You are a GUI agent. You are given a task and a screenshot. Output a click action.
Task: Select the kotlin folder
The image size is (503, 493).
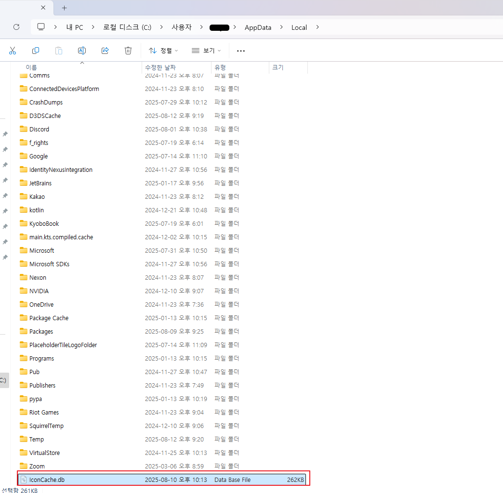point(36,210)
